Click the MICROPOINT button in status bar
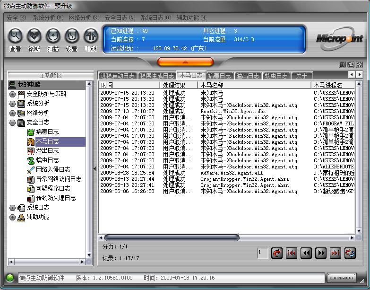 pos(342,278)
